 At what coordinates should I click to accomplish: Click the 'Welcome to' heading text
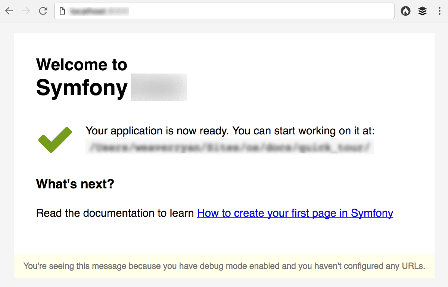pyautogui.click(x=82, y=65)
